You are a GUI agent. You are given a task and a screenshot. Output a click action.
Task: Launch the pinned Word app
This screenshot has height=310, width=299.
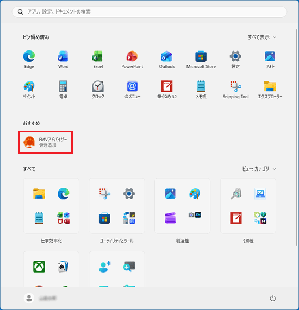64,60
